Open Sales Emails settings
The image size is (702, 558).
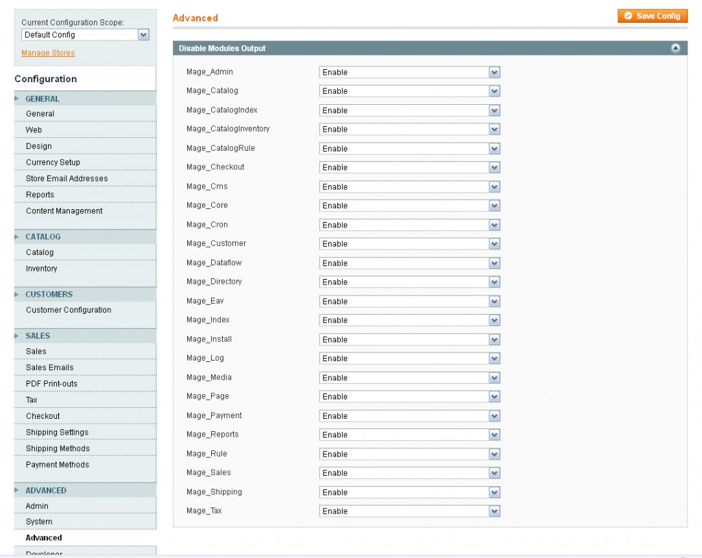click(x=85, y=367)
